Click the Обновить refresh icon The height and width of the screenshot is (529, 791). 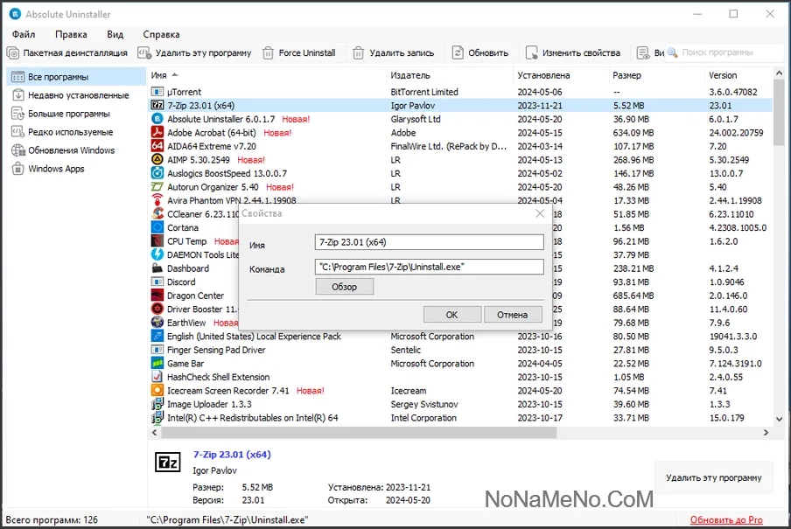click(458, 53)
